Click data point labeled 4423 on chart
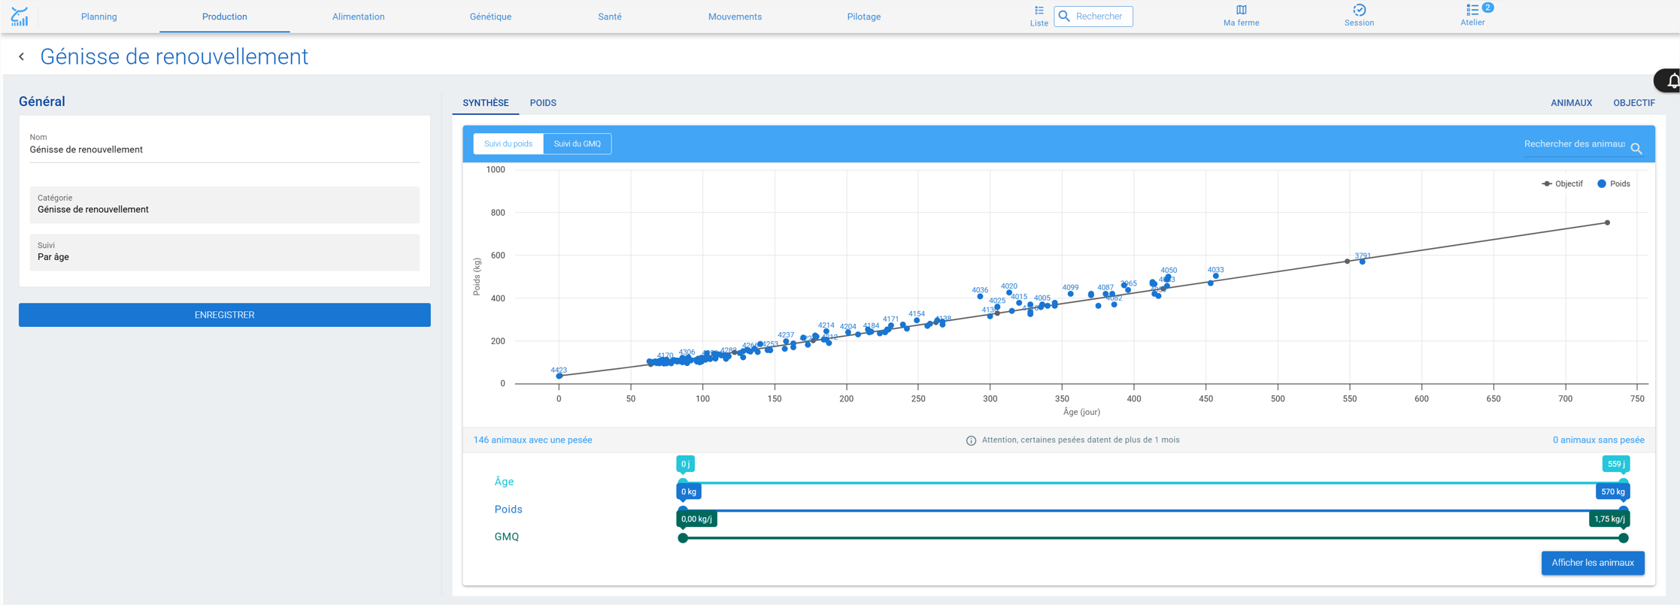Screen dimensions: 1680x605 click(559, 376)
